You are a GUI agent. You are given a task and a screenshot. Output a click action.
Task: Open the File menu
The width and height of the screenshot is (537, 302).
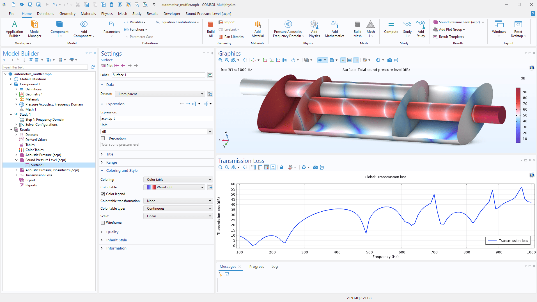[12, 13]
